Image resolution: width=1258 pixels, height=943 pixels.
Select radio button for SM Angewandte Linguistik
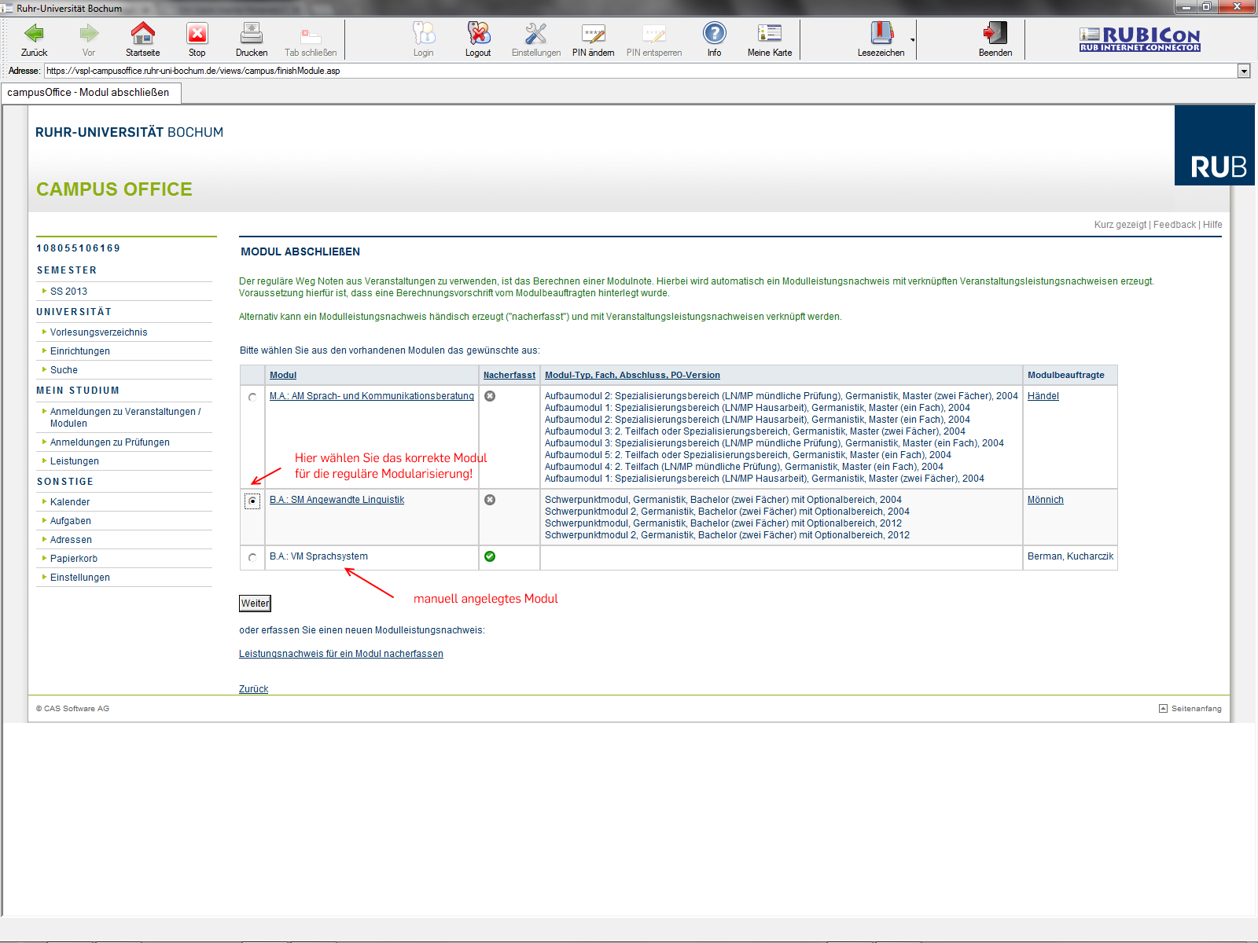[x=252, y=501]
